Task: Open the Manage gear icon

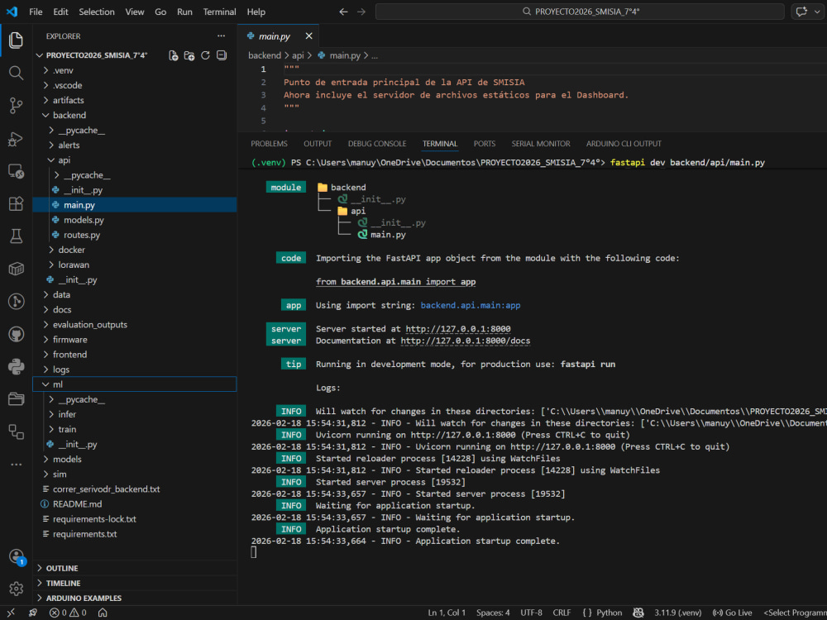Action: pos(16,589)
